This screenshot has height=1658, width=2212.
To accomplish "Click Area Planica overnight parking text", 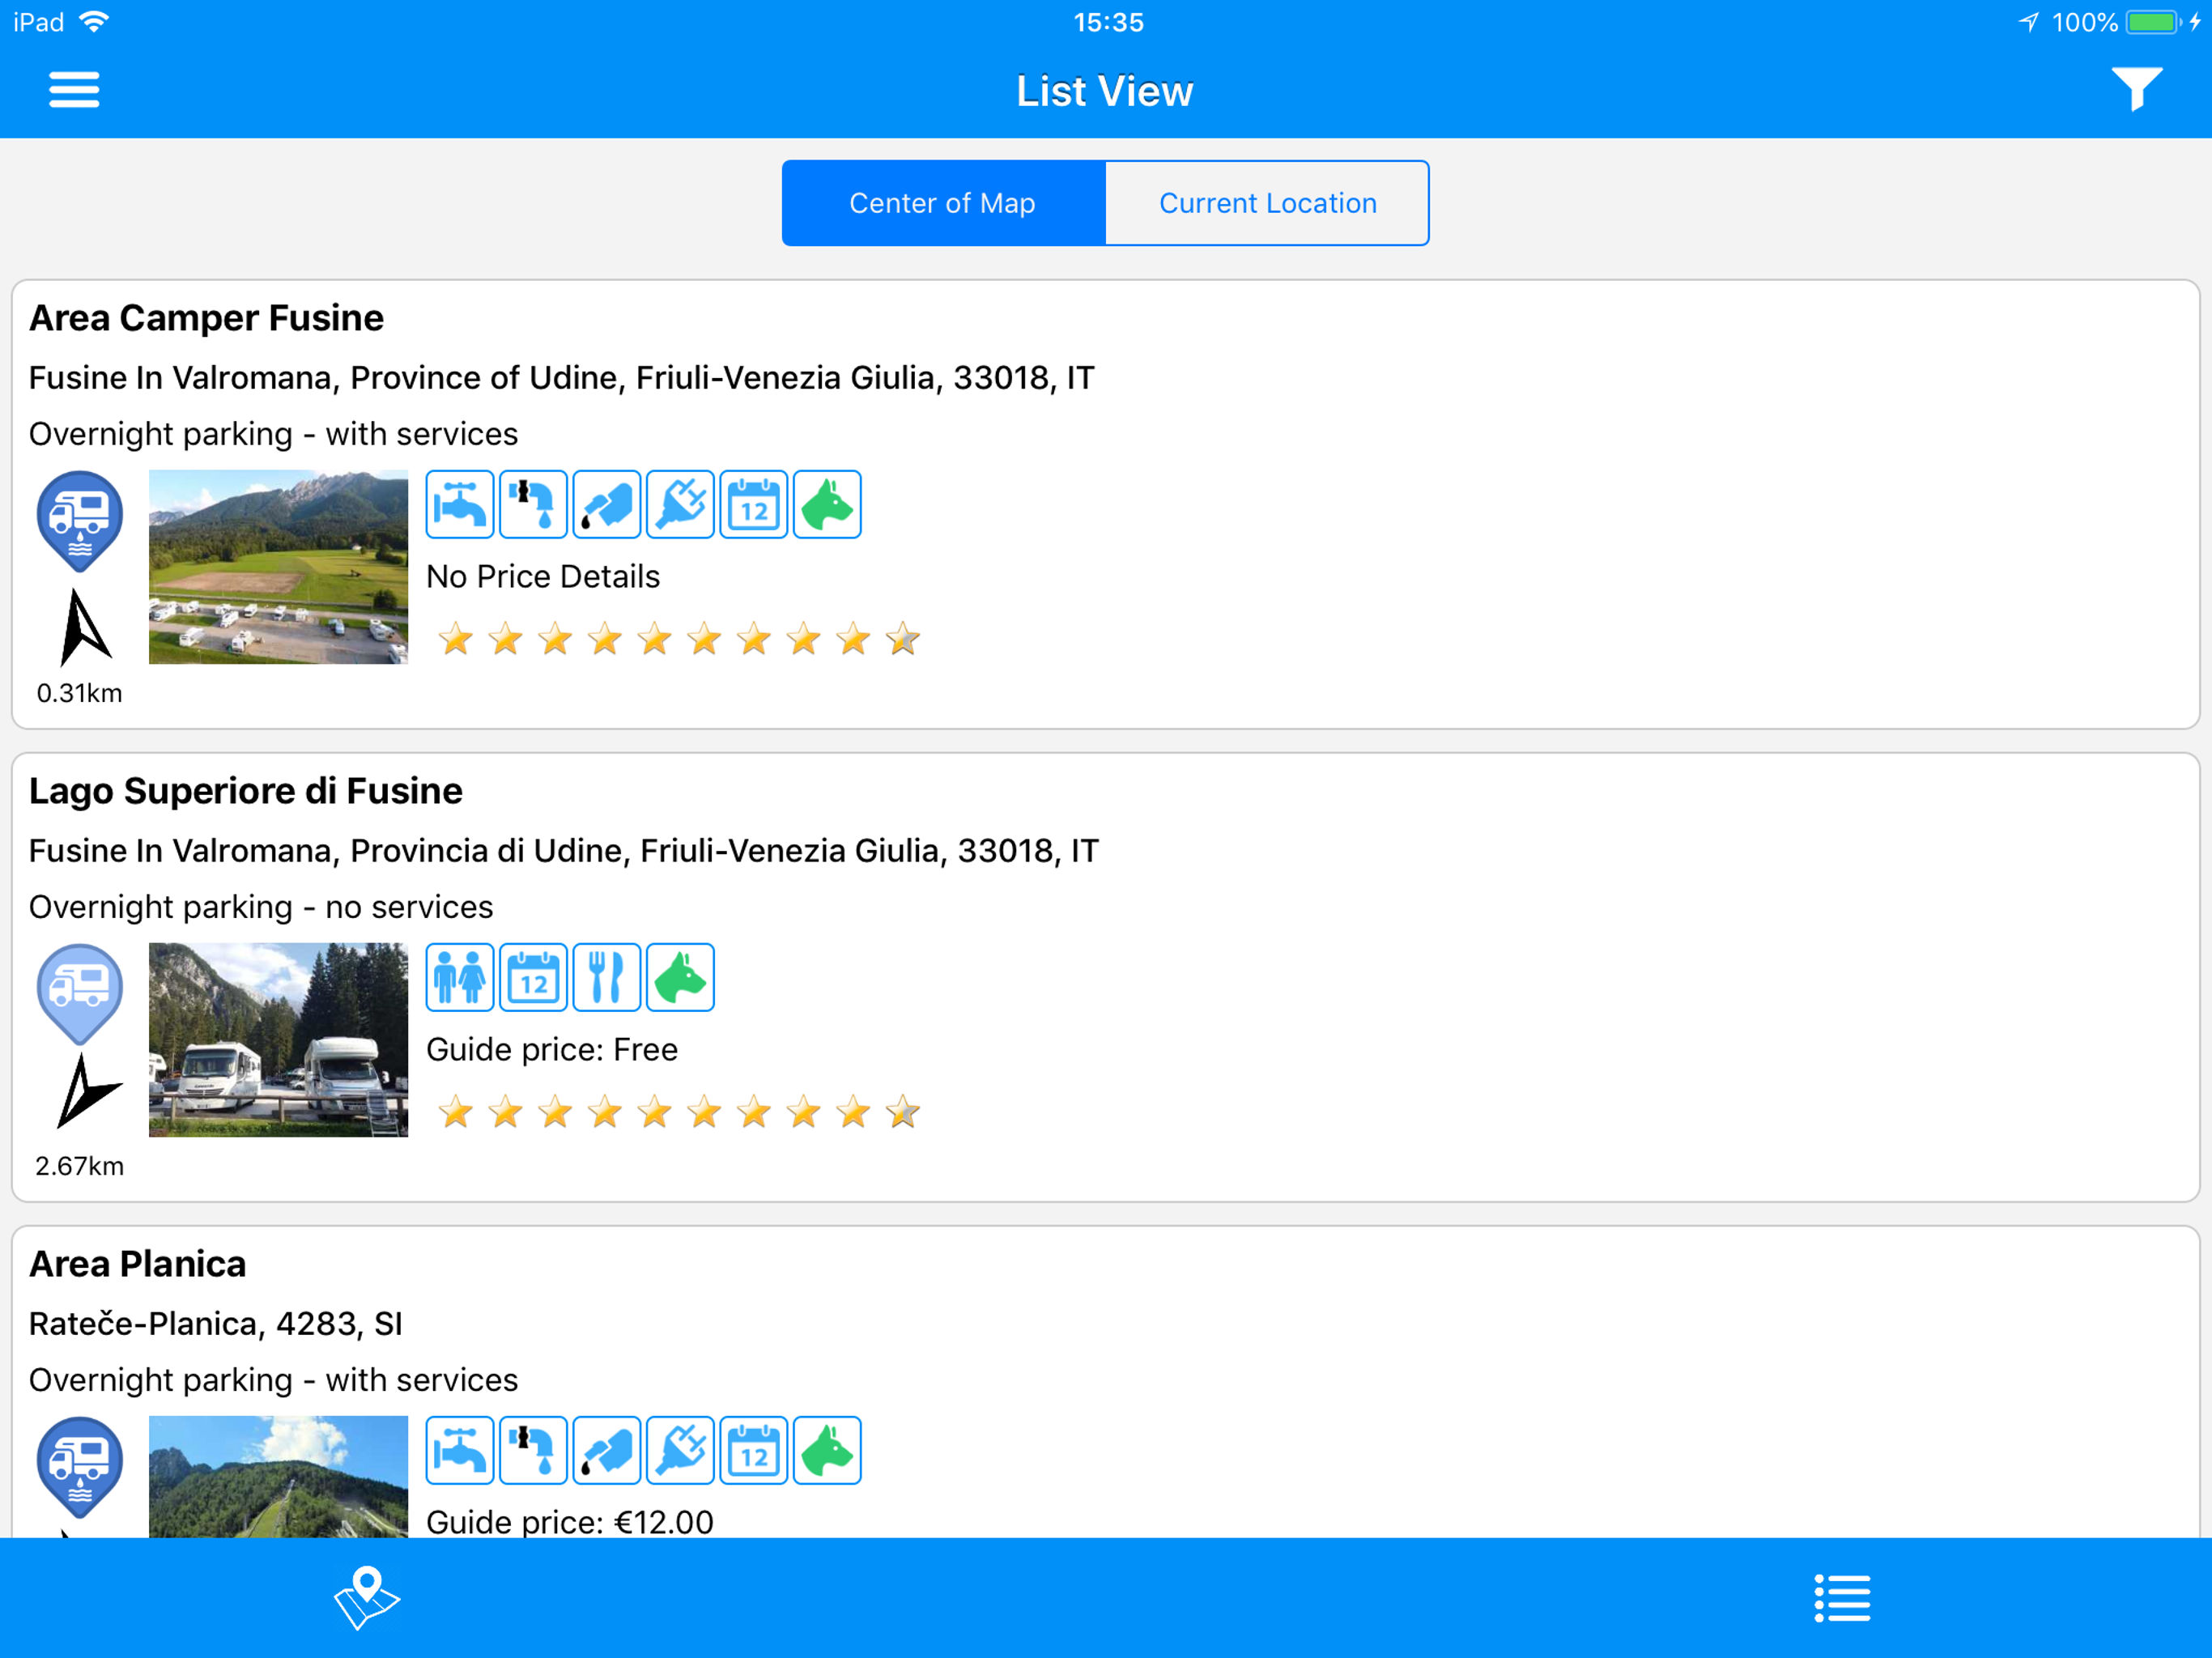I will pos(273,1380).
